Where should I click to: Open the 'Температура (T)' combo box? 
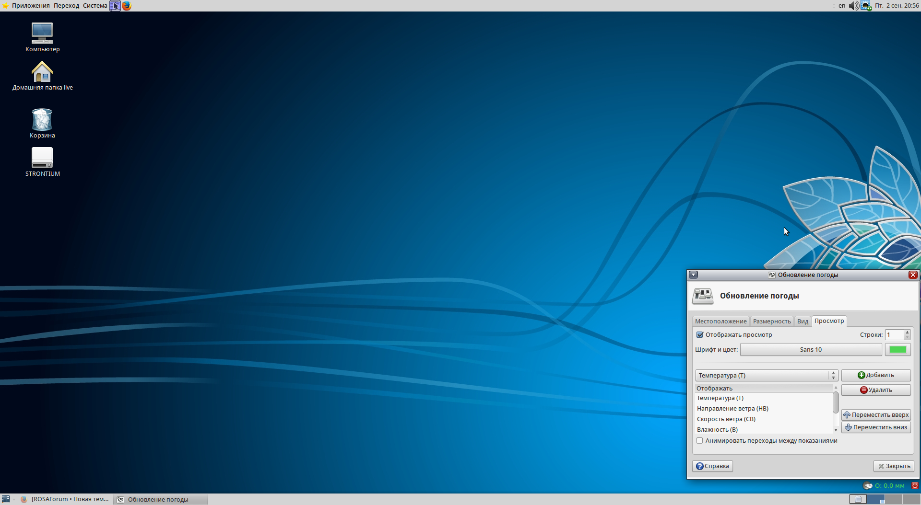pos(766,375)
